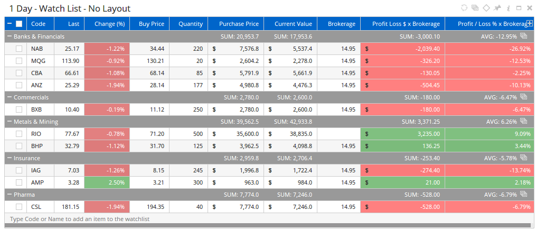Click the -2,039.40 loss cell for NAB

click(x=403, y=49)
